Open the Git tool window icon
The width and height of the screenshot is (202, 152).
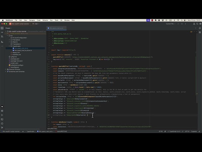click(x=2, y=128)
